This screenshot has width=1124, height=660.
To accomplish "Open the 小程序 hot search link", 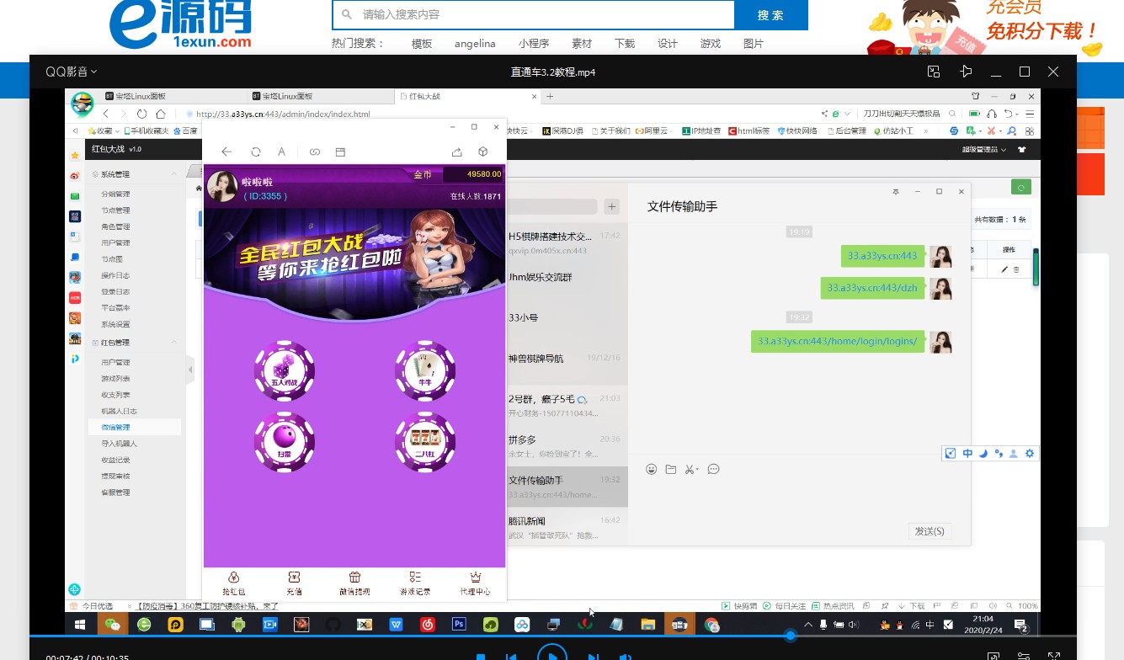I will [534, 44].
